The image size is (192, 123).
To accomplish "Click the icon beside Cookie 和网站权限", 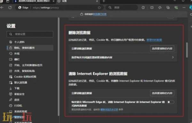I will [x=11, y=77].
